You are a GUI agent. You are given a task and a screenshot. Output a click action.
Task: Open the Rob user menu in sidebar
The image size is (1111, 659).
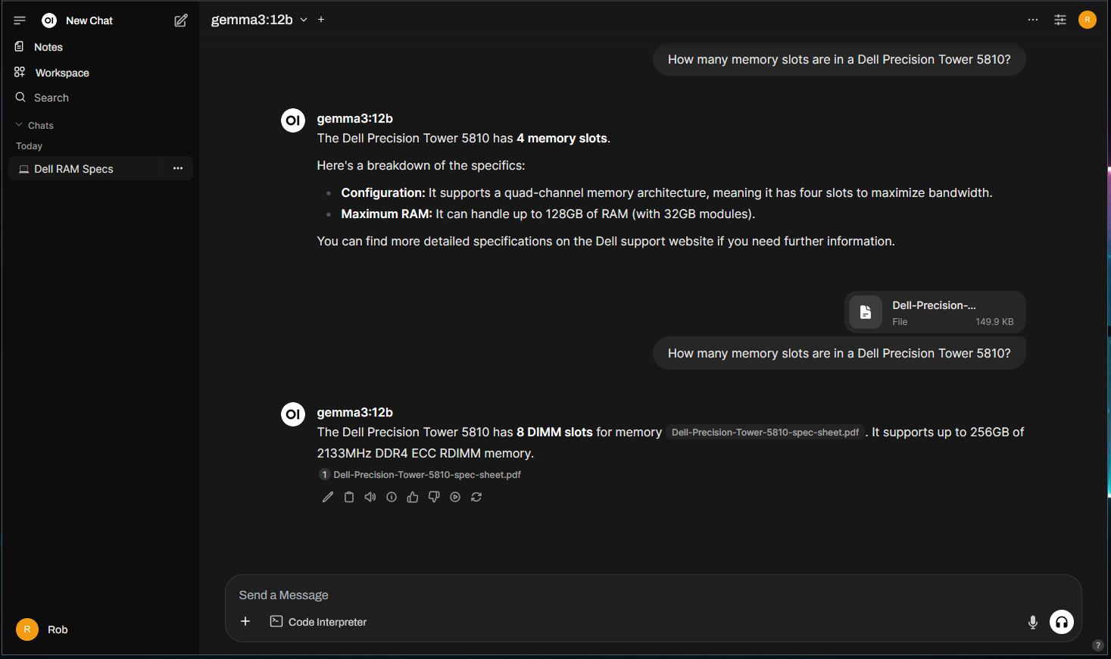(100, 629)
